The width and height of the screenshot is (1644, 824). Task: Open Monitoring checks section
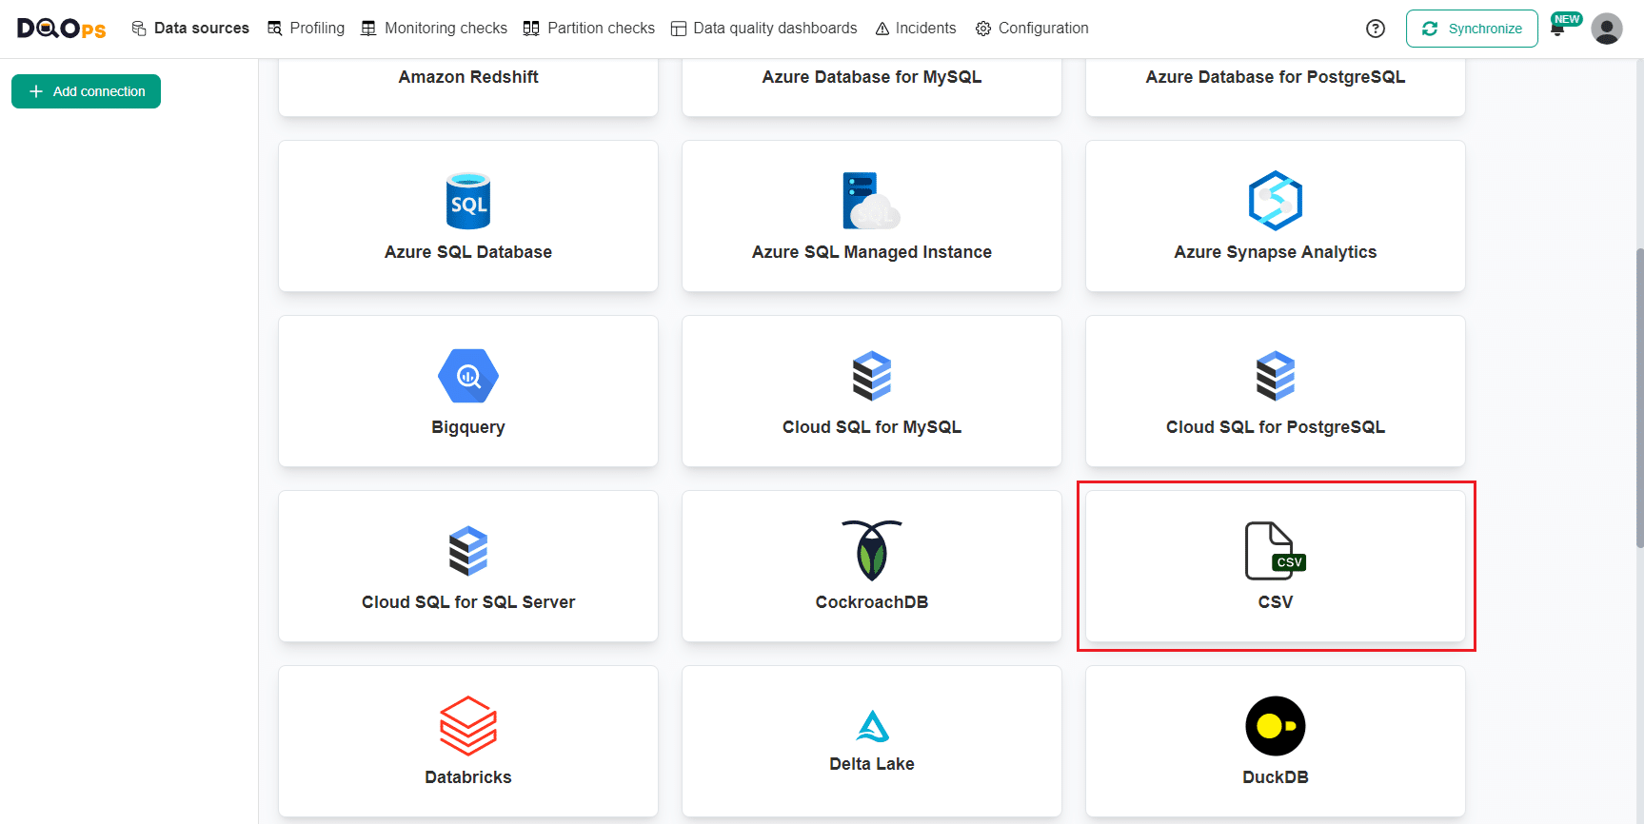point(434,29)
